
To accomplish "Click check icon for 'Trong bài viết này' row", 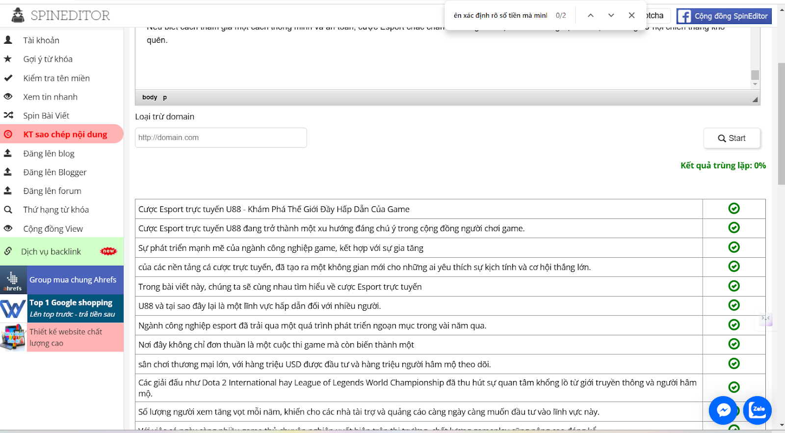I will (x=734, y=286).
